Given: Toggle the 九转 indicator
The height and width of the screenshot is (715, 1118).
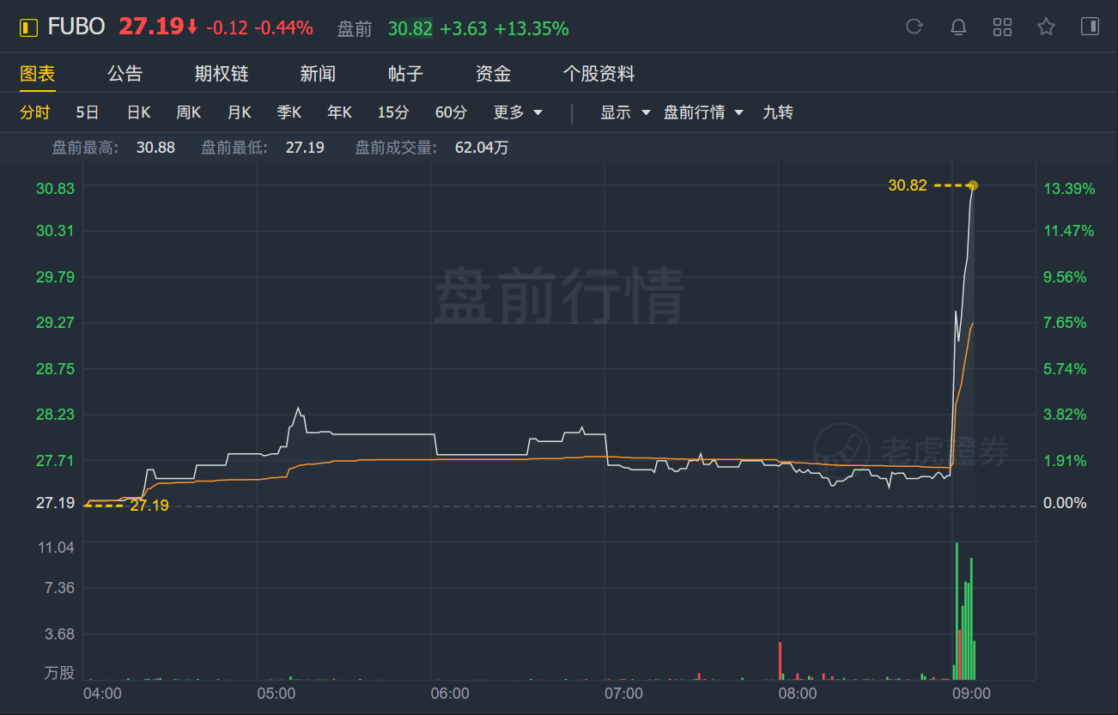Looking at the screenshot, I should 778,112.
